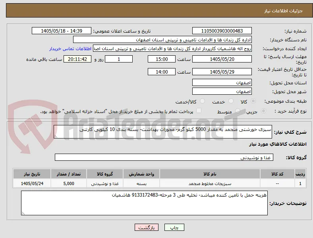The width and height of the screenshot is (313, 238).
Task: Click the resize handle of buyer notes textarea
Action: point(23,213)
